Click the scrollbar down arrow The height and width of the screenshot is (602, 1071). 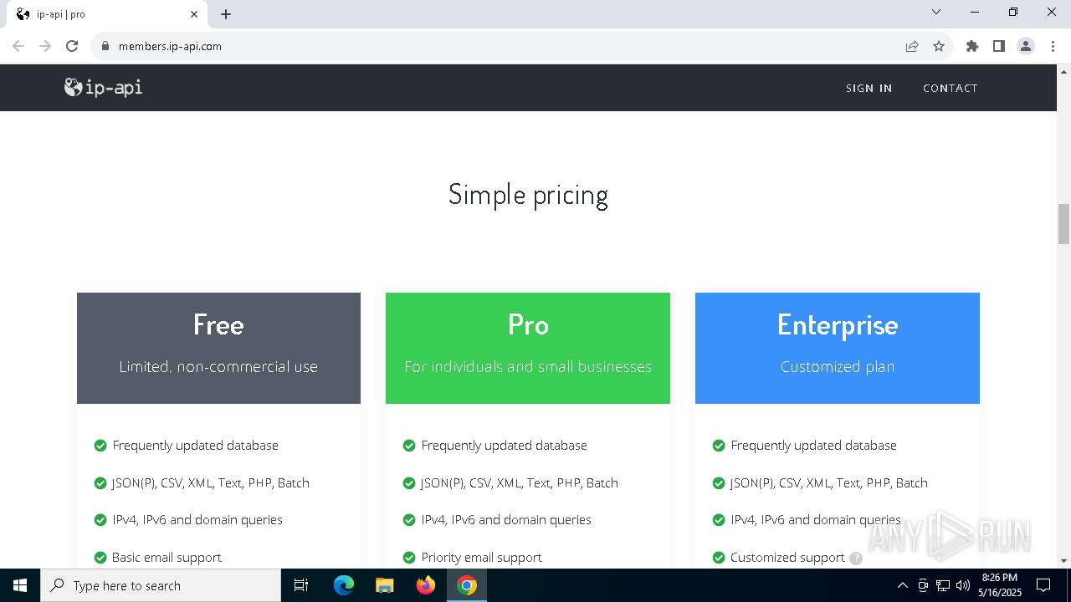tap(1063, 561)
